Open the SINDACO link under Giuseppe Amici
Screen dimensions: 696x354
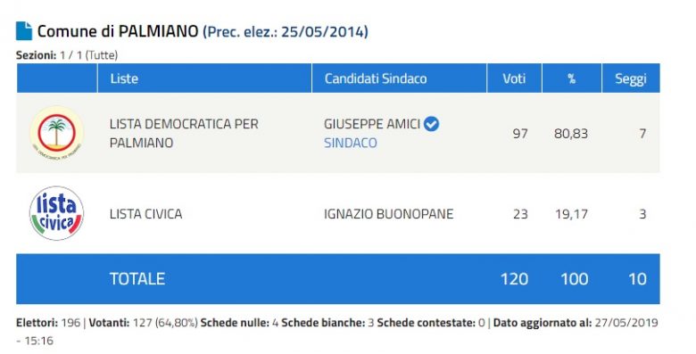tap(350, 143)
